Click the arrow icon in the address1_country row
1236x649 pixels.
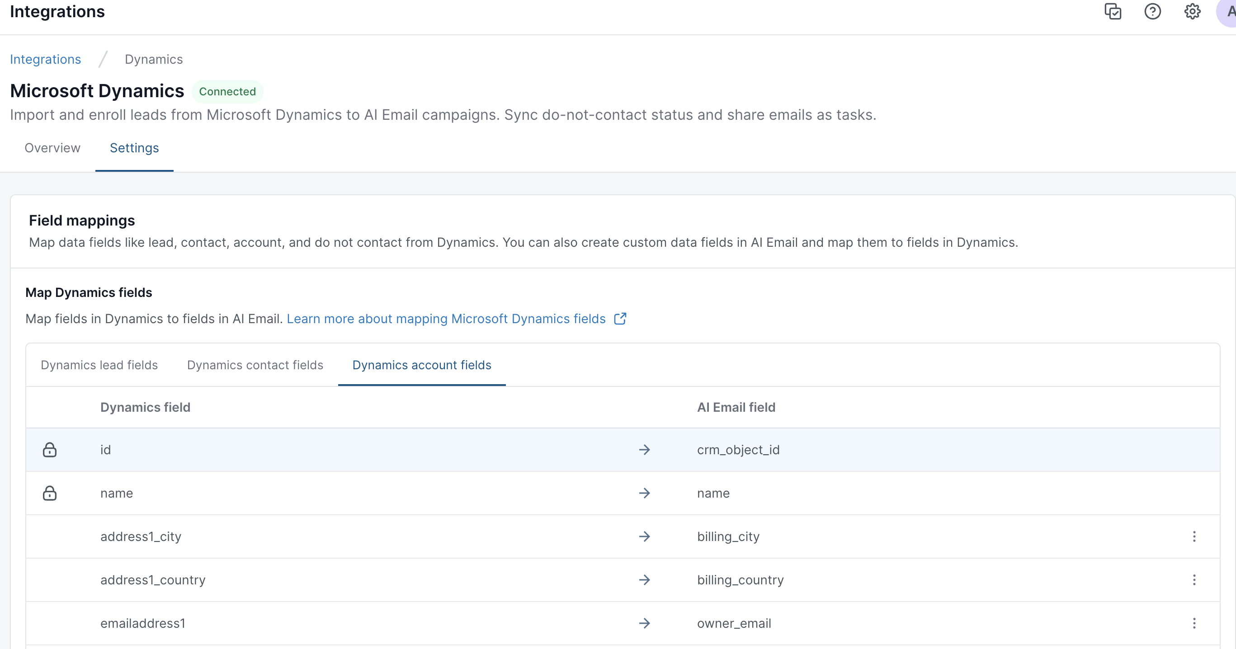[x=644, y=580]
